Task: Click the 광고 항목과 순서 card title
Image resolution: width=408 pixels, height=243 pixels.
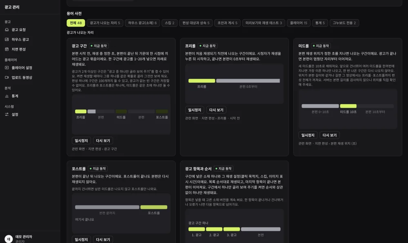Action: pyautogui.click(x=198, y=169)
